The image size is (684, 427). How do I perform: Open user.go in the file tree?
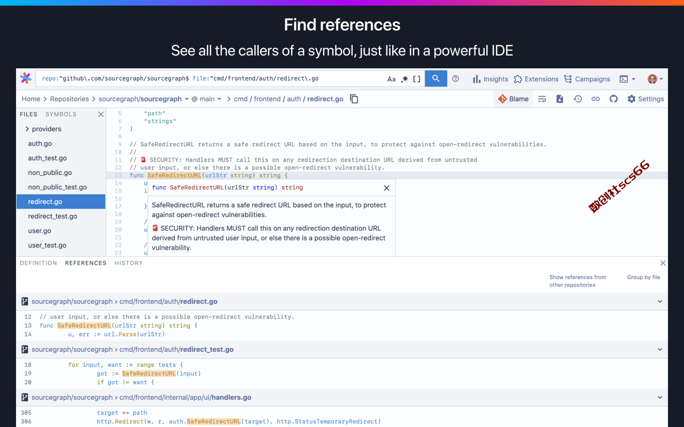click(x=40, y=231)
